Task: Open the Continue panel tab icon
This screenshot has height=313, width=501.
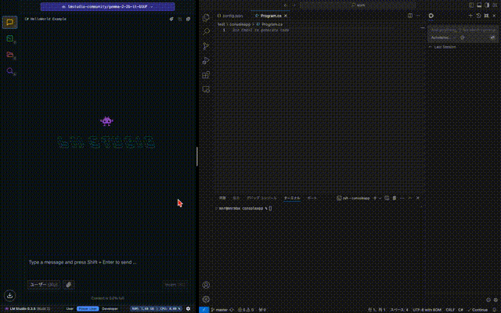Action: (431, 16)
